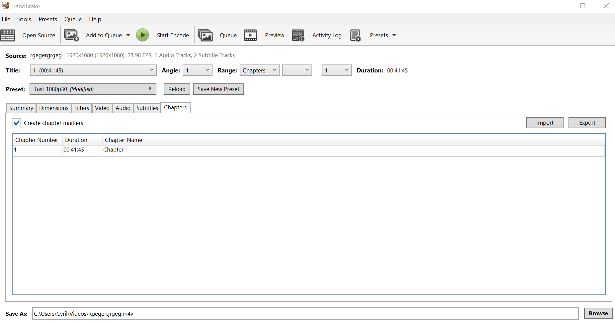Switch to the Summary tab
The height and width of the screenshot is (323, 615).
pyautogui.click(x=21, y=108)
